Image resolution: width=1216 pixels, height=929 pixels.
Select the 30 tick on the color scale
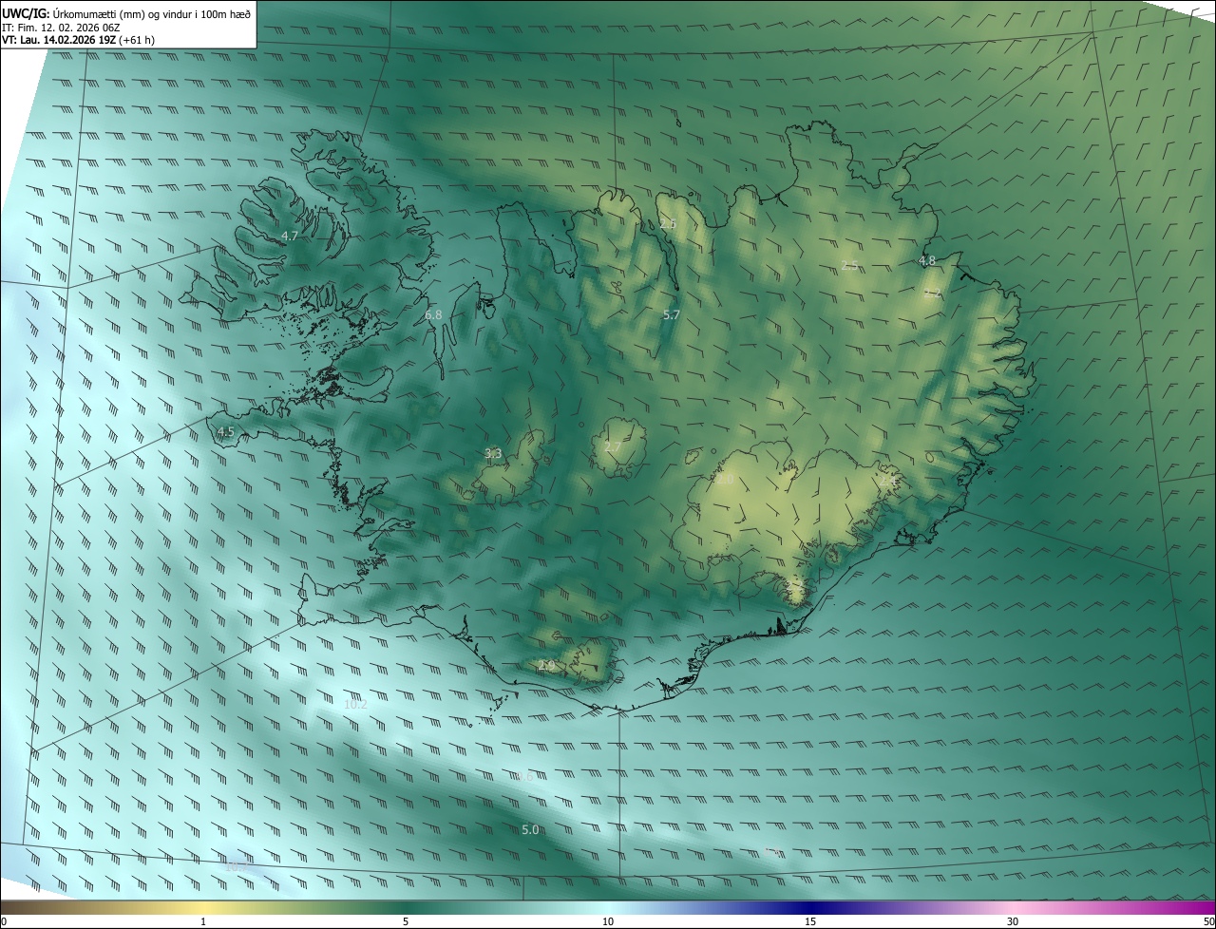click(x=1013, y=921)
